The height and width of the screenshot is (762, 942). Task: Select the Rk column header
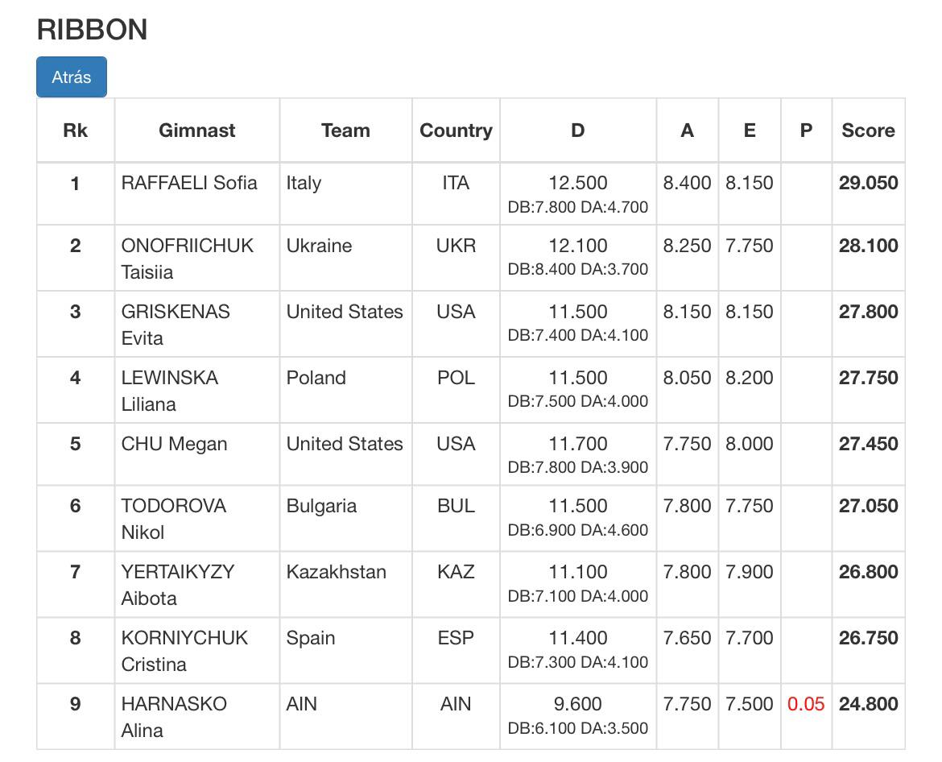pos(75,130)
